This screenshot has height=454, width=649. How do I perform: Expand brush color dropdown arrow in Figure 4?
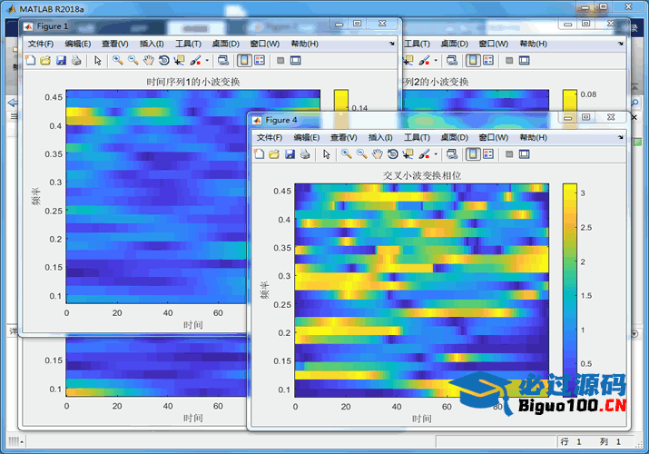(x=435, y=154)
